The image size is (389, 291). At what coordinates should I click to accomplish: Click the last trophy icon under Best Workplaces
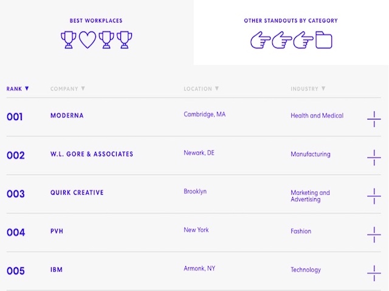click(124, 41)
